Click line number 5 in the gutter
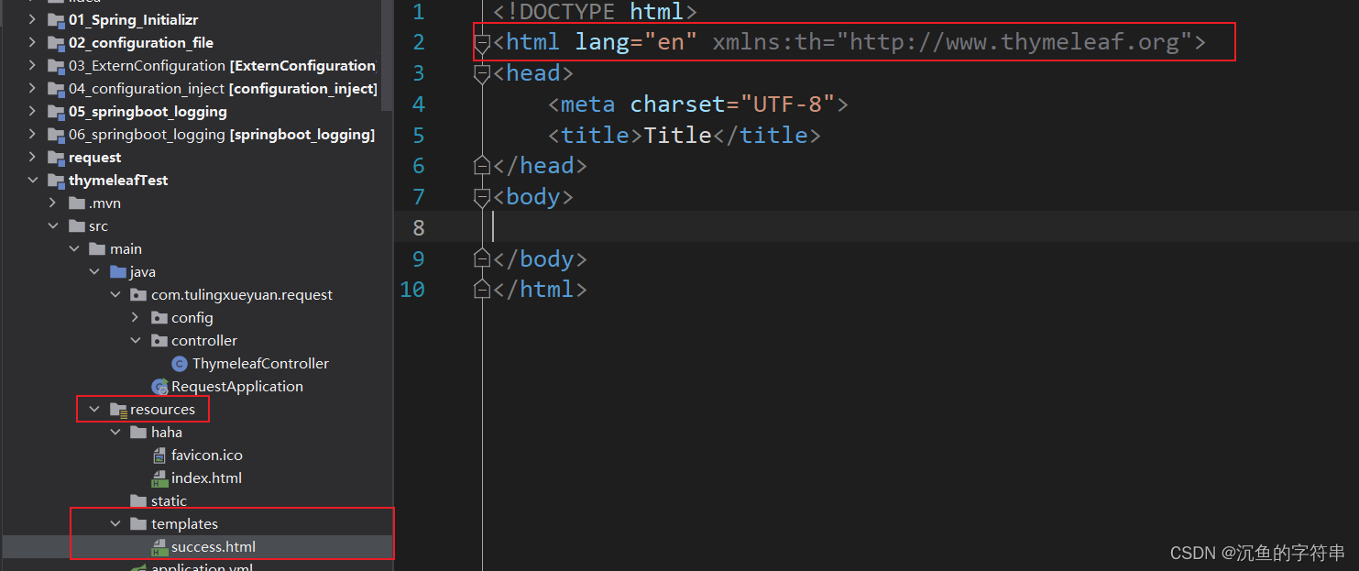The height and width of the screenshot is (571, 1359). (418, 135)
